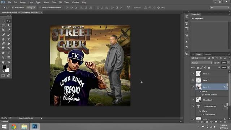
Task: Select the Smudge tool
Action: coord(3,48)
